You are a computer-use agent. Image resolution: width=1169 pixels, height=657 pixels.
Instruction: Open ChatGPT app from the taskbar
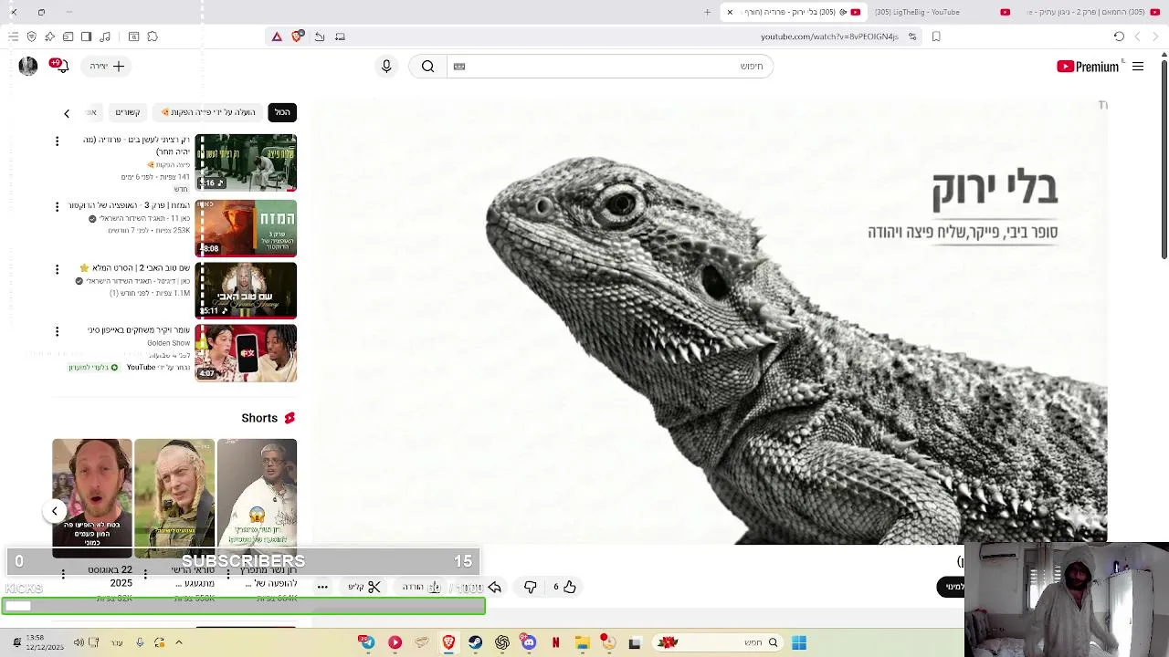point(502,642)
